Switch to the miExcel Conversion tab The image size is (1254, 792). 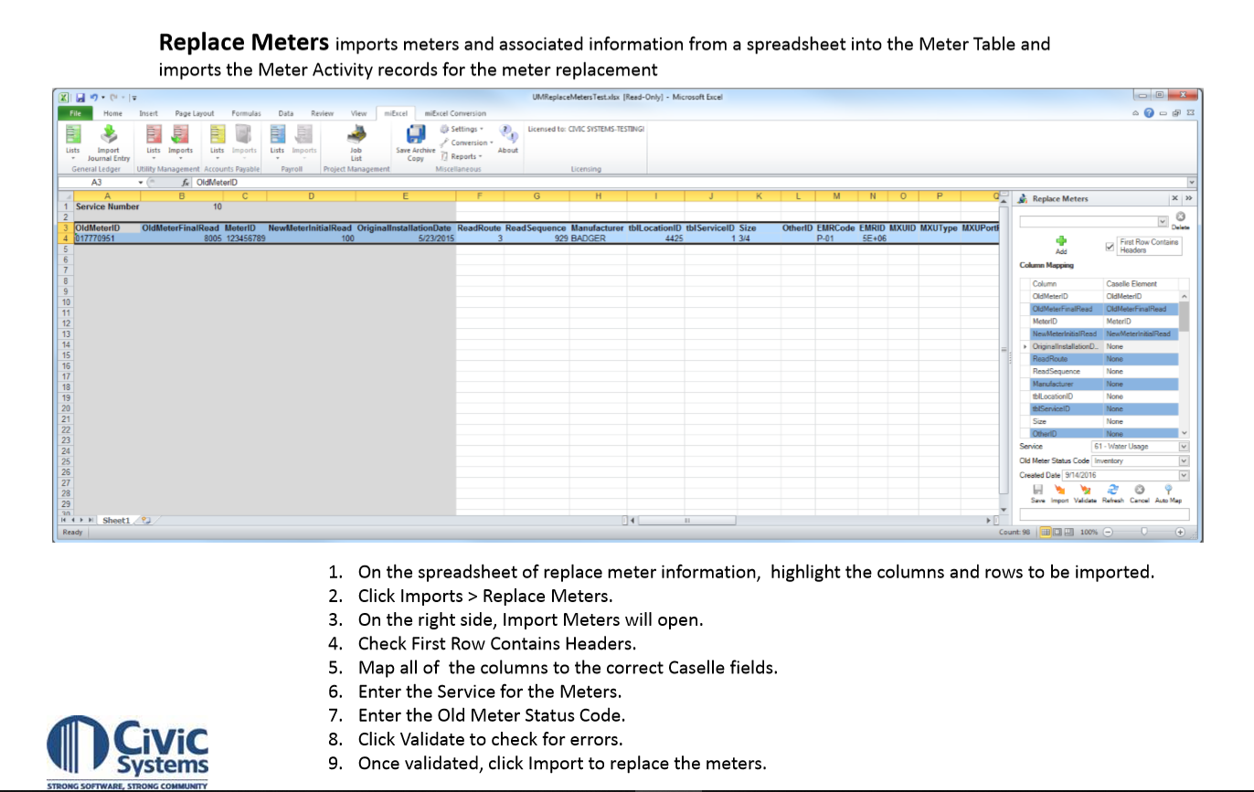pyautogui.click(x=455, y=113)
